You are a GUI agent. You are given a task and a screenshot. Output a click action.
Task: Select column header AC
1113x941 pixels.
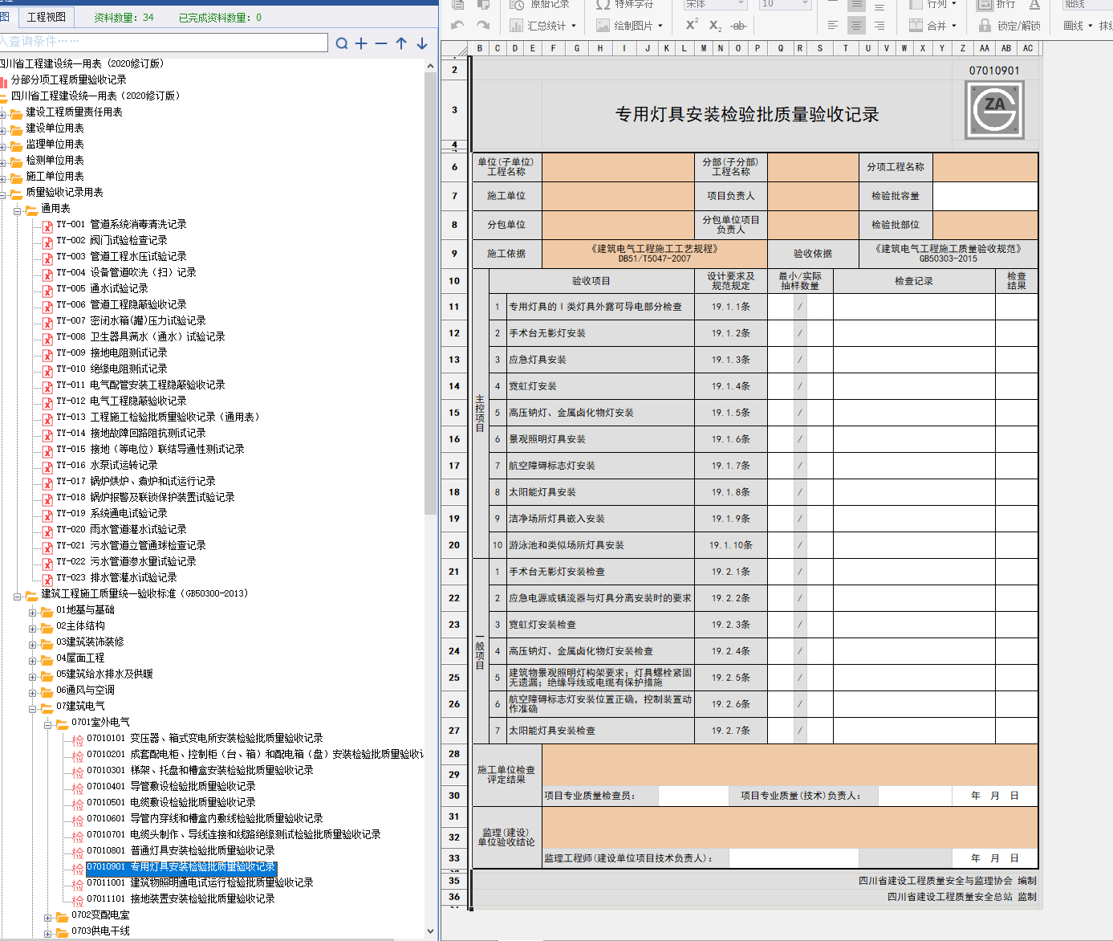coord(1027,48)
